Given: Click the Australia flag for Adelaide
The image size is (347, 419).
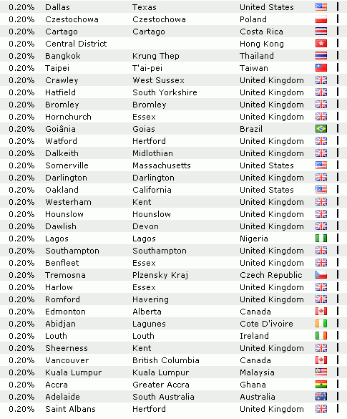Looking at the screenshot, I should tap(321, 397).
